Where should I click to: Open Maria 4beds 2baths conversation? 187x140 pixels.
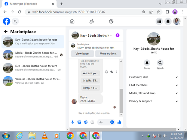tap(33, 55)
